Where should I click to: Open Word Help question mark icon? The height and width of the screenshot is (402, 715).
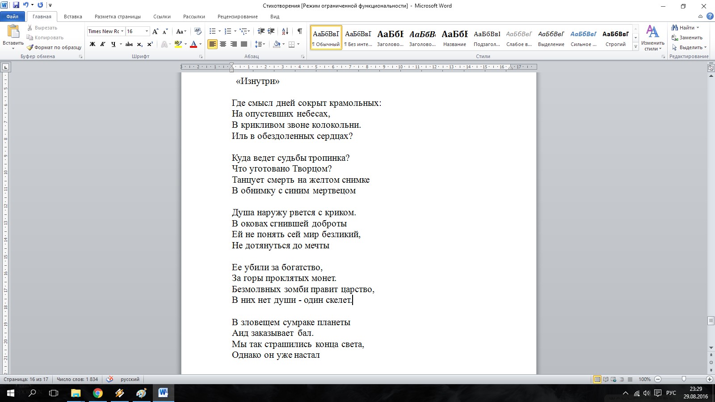(710, 17)
